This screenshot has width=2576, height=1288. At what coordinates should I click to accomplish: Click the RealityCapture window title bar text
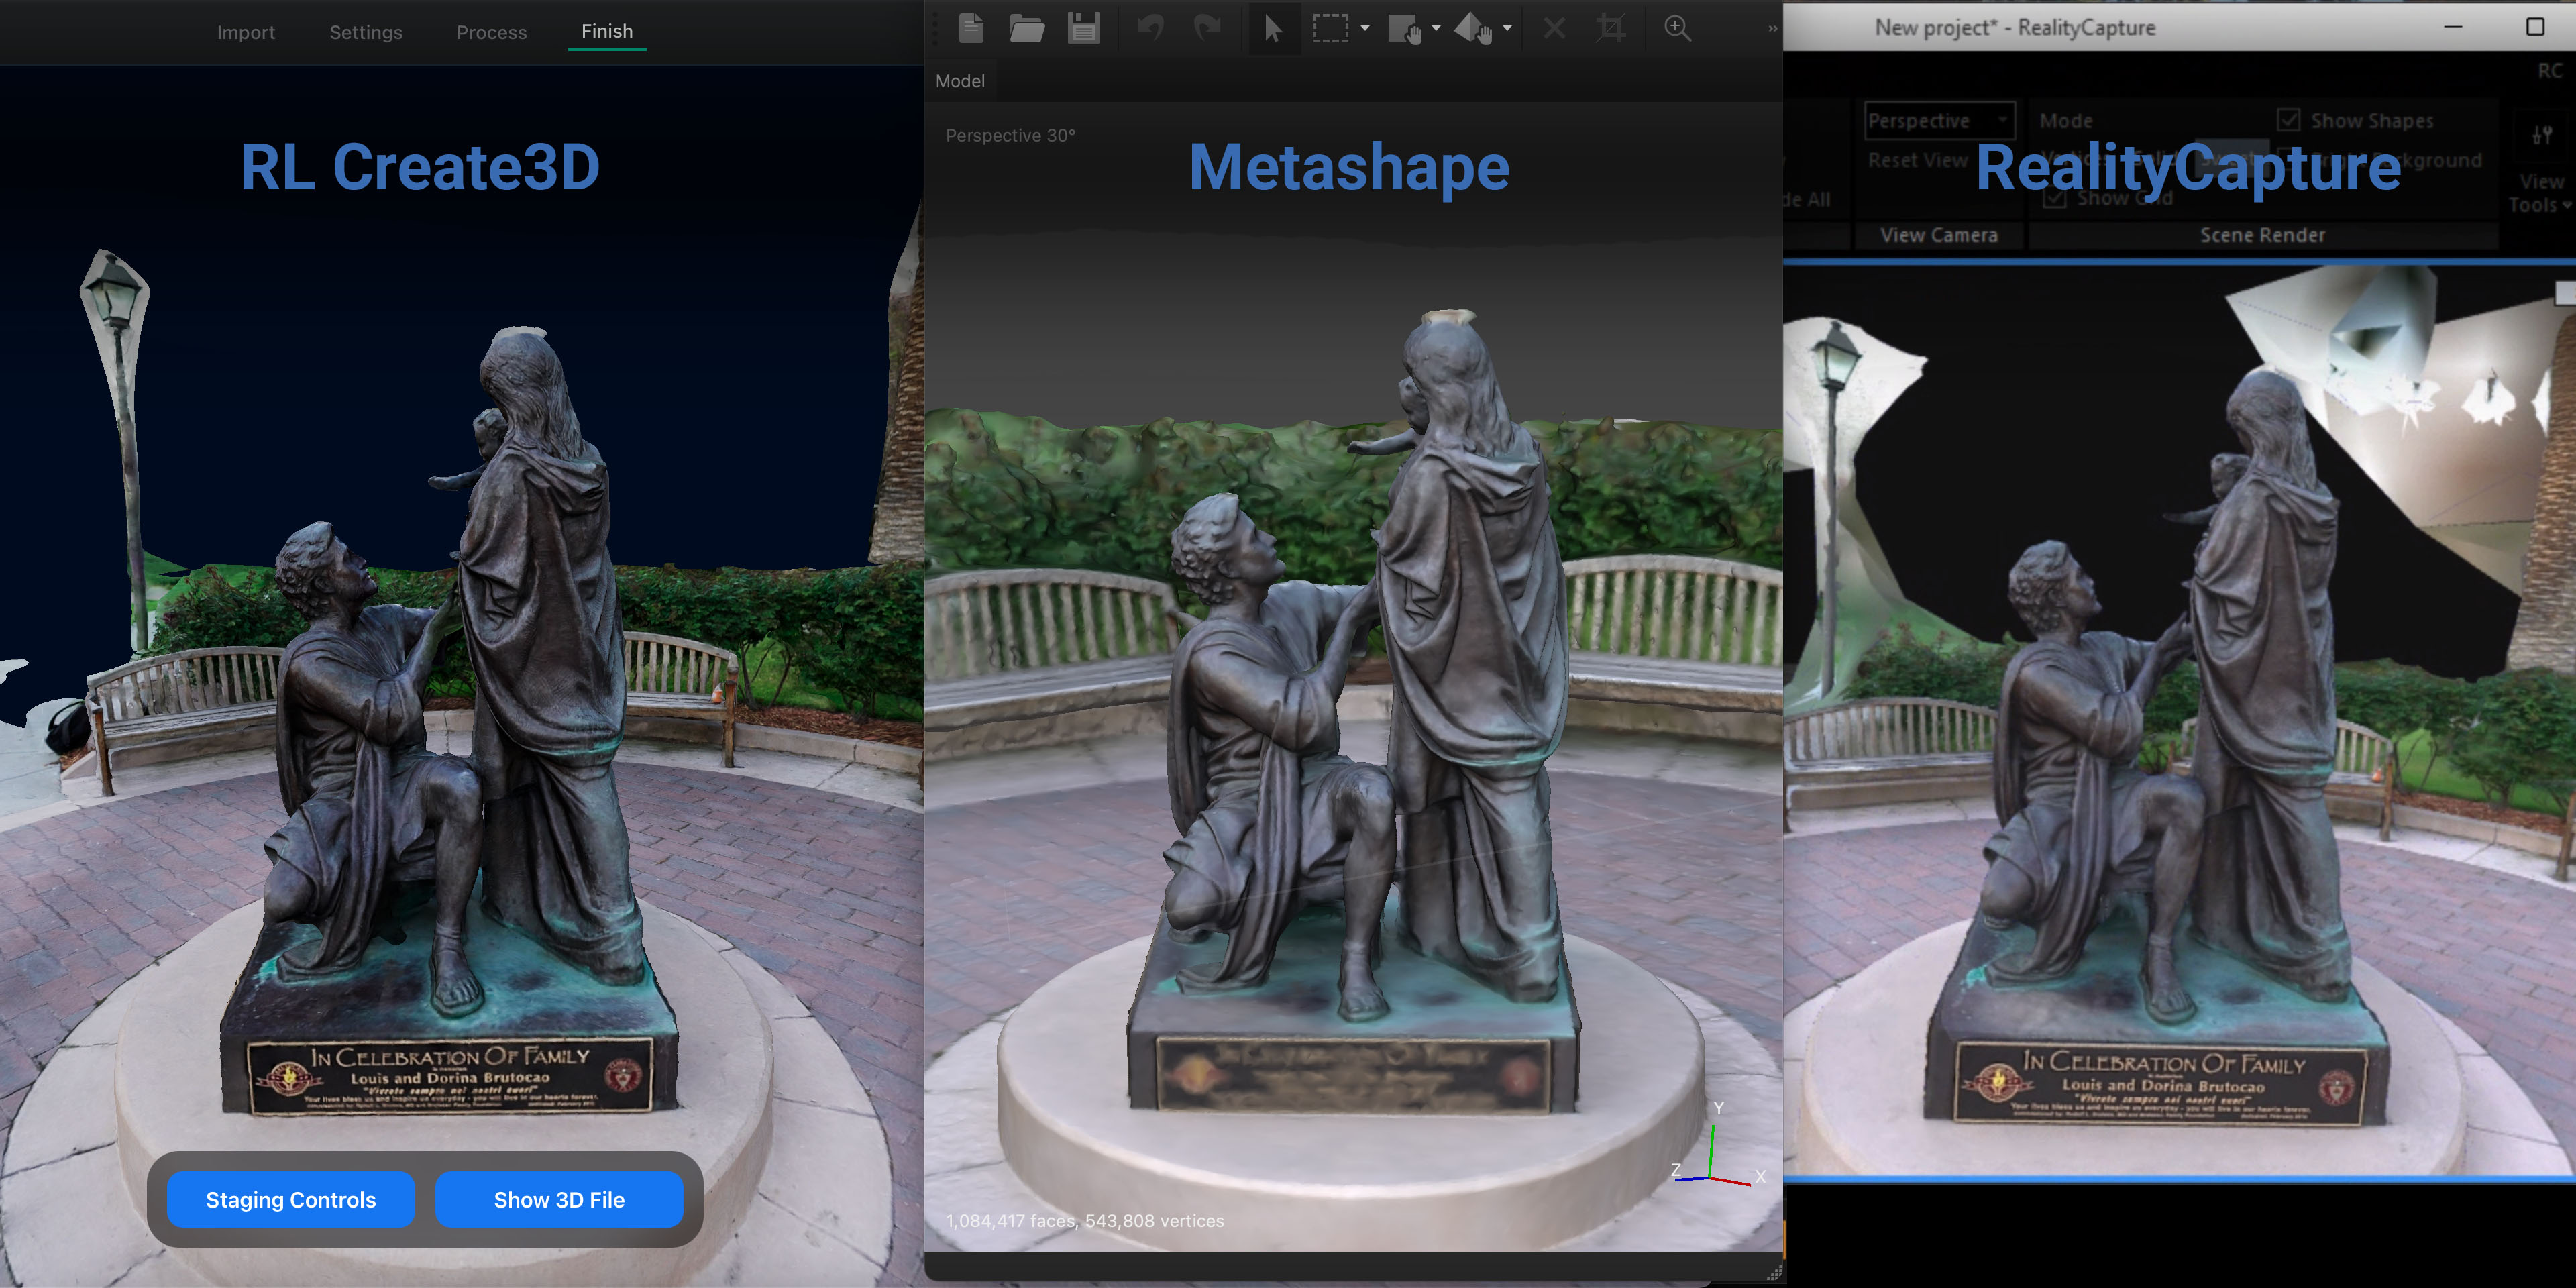pyautogui.click(x=2015, y=28)
